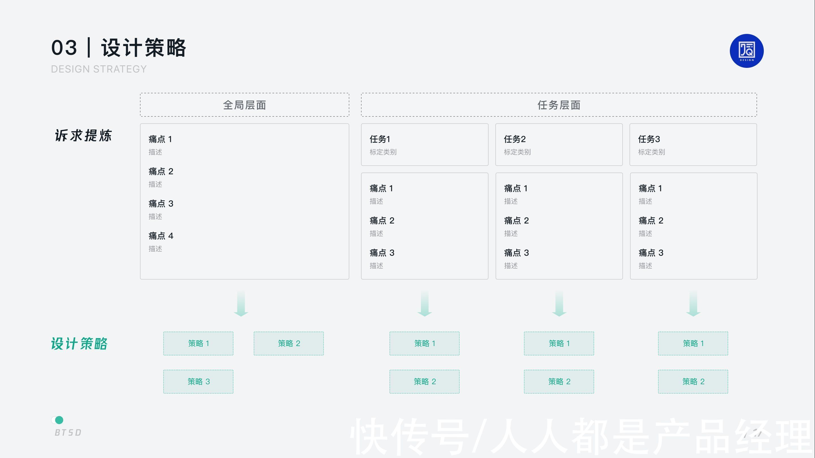Switch to the 任务层面 section header
Image resolution: width=815 pixels, height=458 pixels.
559,105
